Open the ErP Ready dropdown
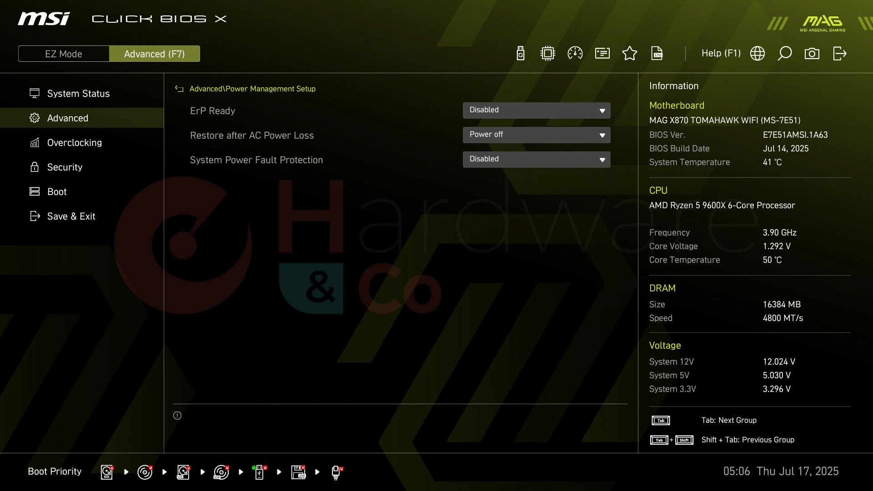Viewport: 873px width, 491px height. pos(537,110)
